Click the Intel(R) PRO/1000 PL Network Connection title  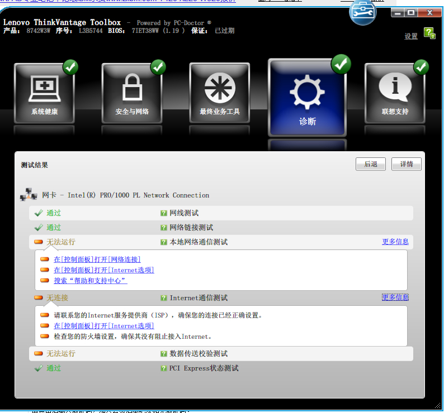[139, 195]
